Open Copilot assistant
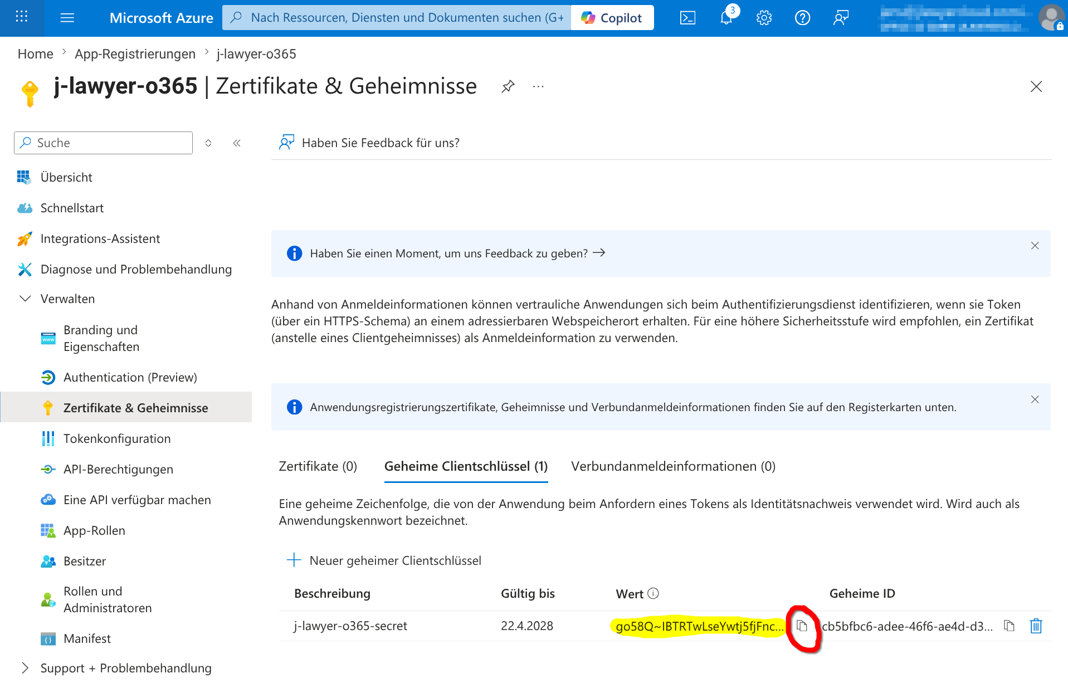 [x=612, y=18]
